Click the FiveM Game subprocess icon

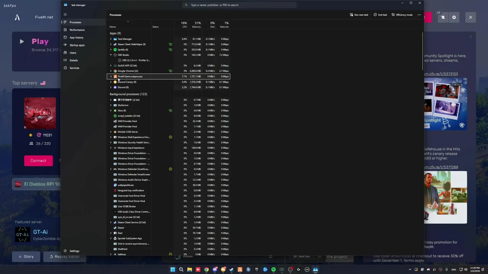click(x=115, y=76)
